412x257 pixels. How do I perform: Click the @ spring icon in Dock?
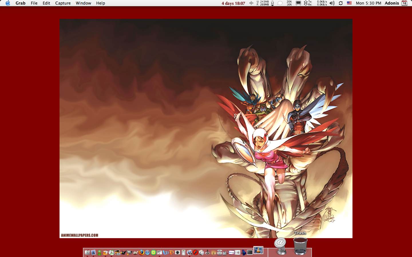click(x=280, y=246)
